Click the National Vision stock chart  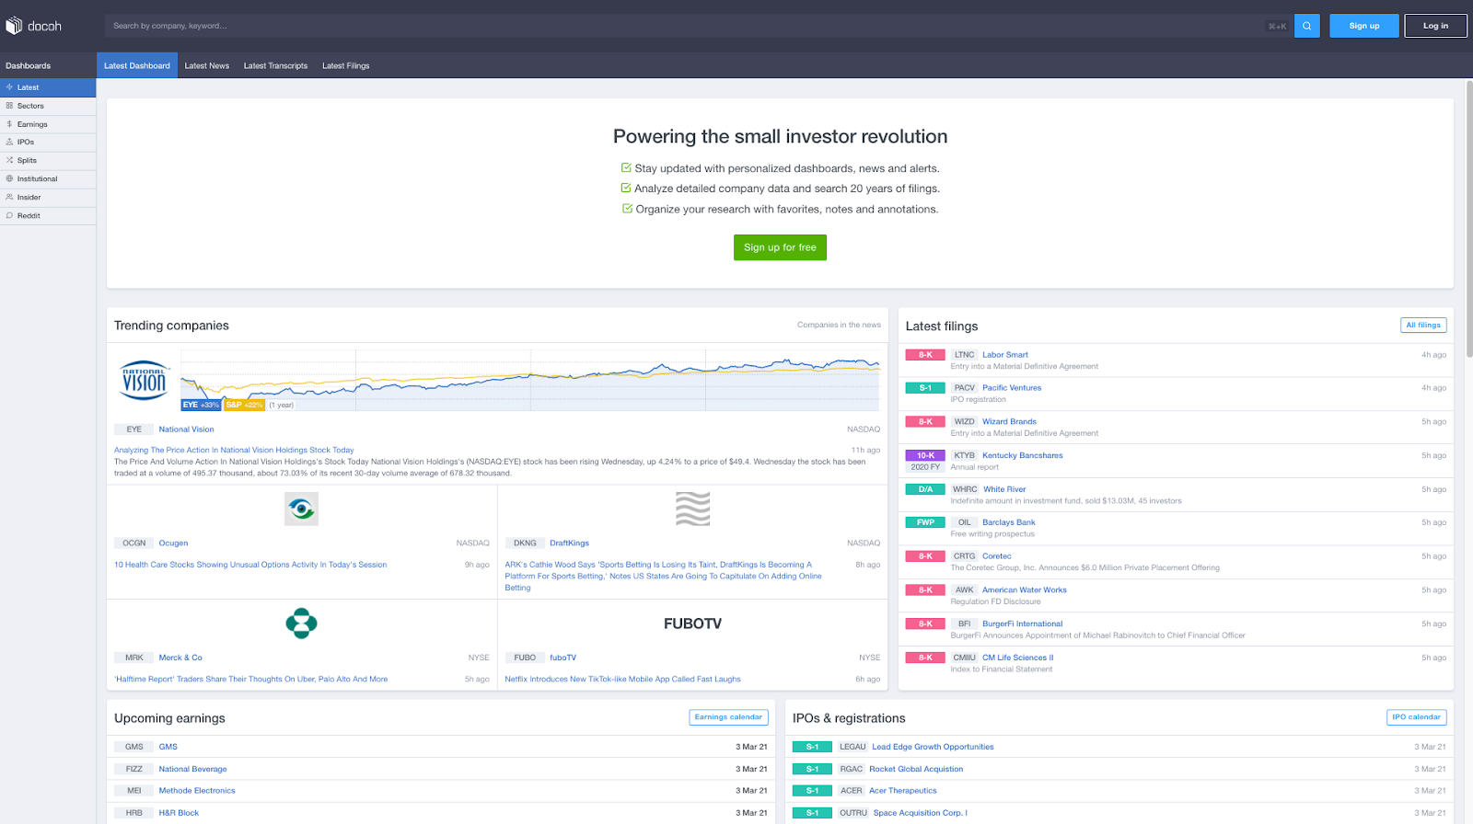(x=530, y=380)
